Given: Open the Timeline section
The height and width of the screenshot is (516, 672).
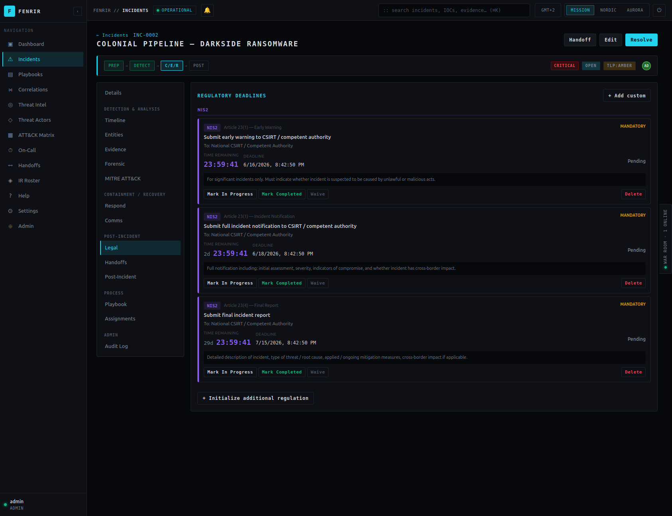Looking at the screenshot, I should point(140,121).
